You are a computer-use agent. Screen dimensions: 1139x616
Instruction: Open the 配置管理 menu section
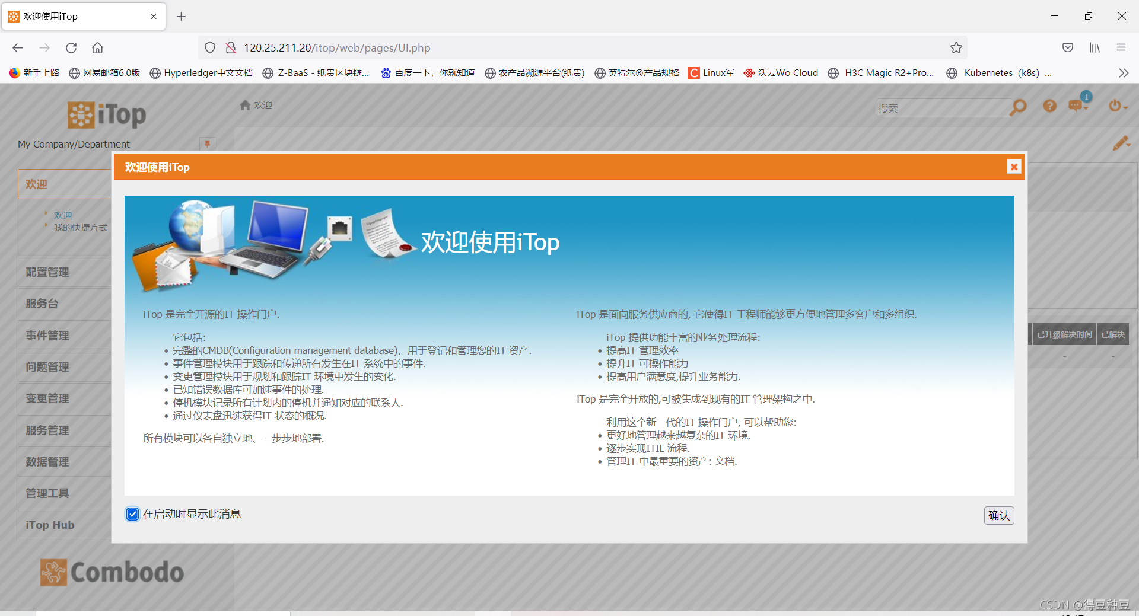[47, 272]
